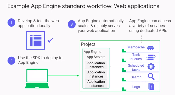
Task: Click the blue web application layout icon
Action: tap(36, 40)
